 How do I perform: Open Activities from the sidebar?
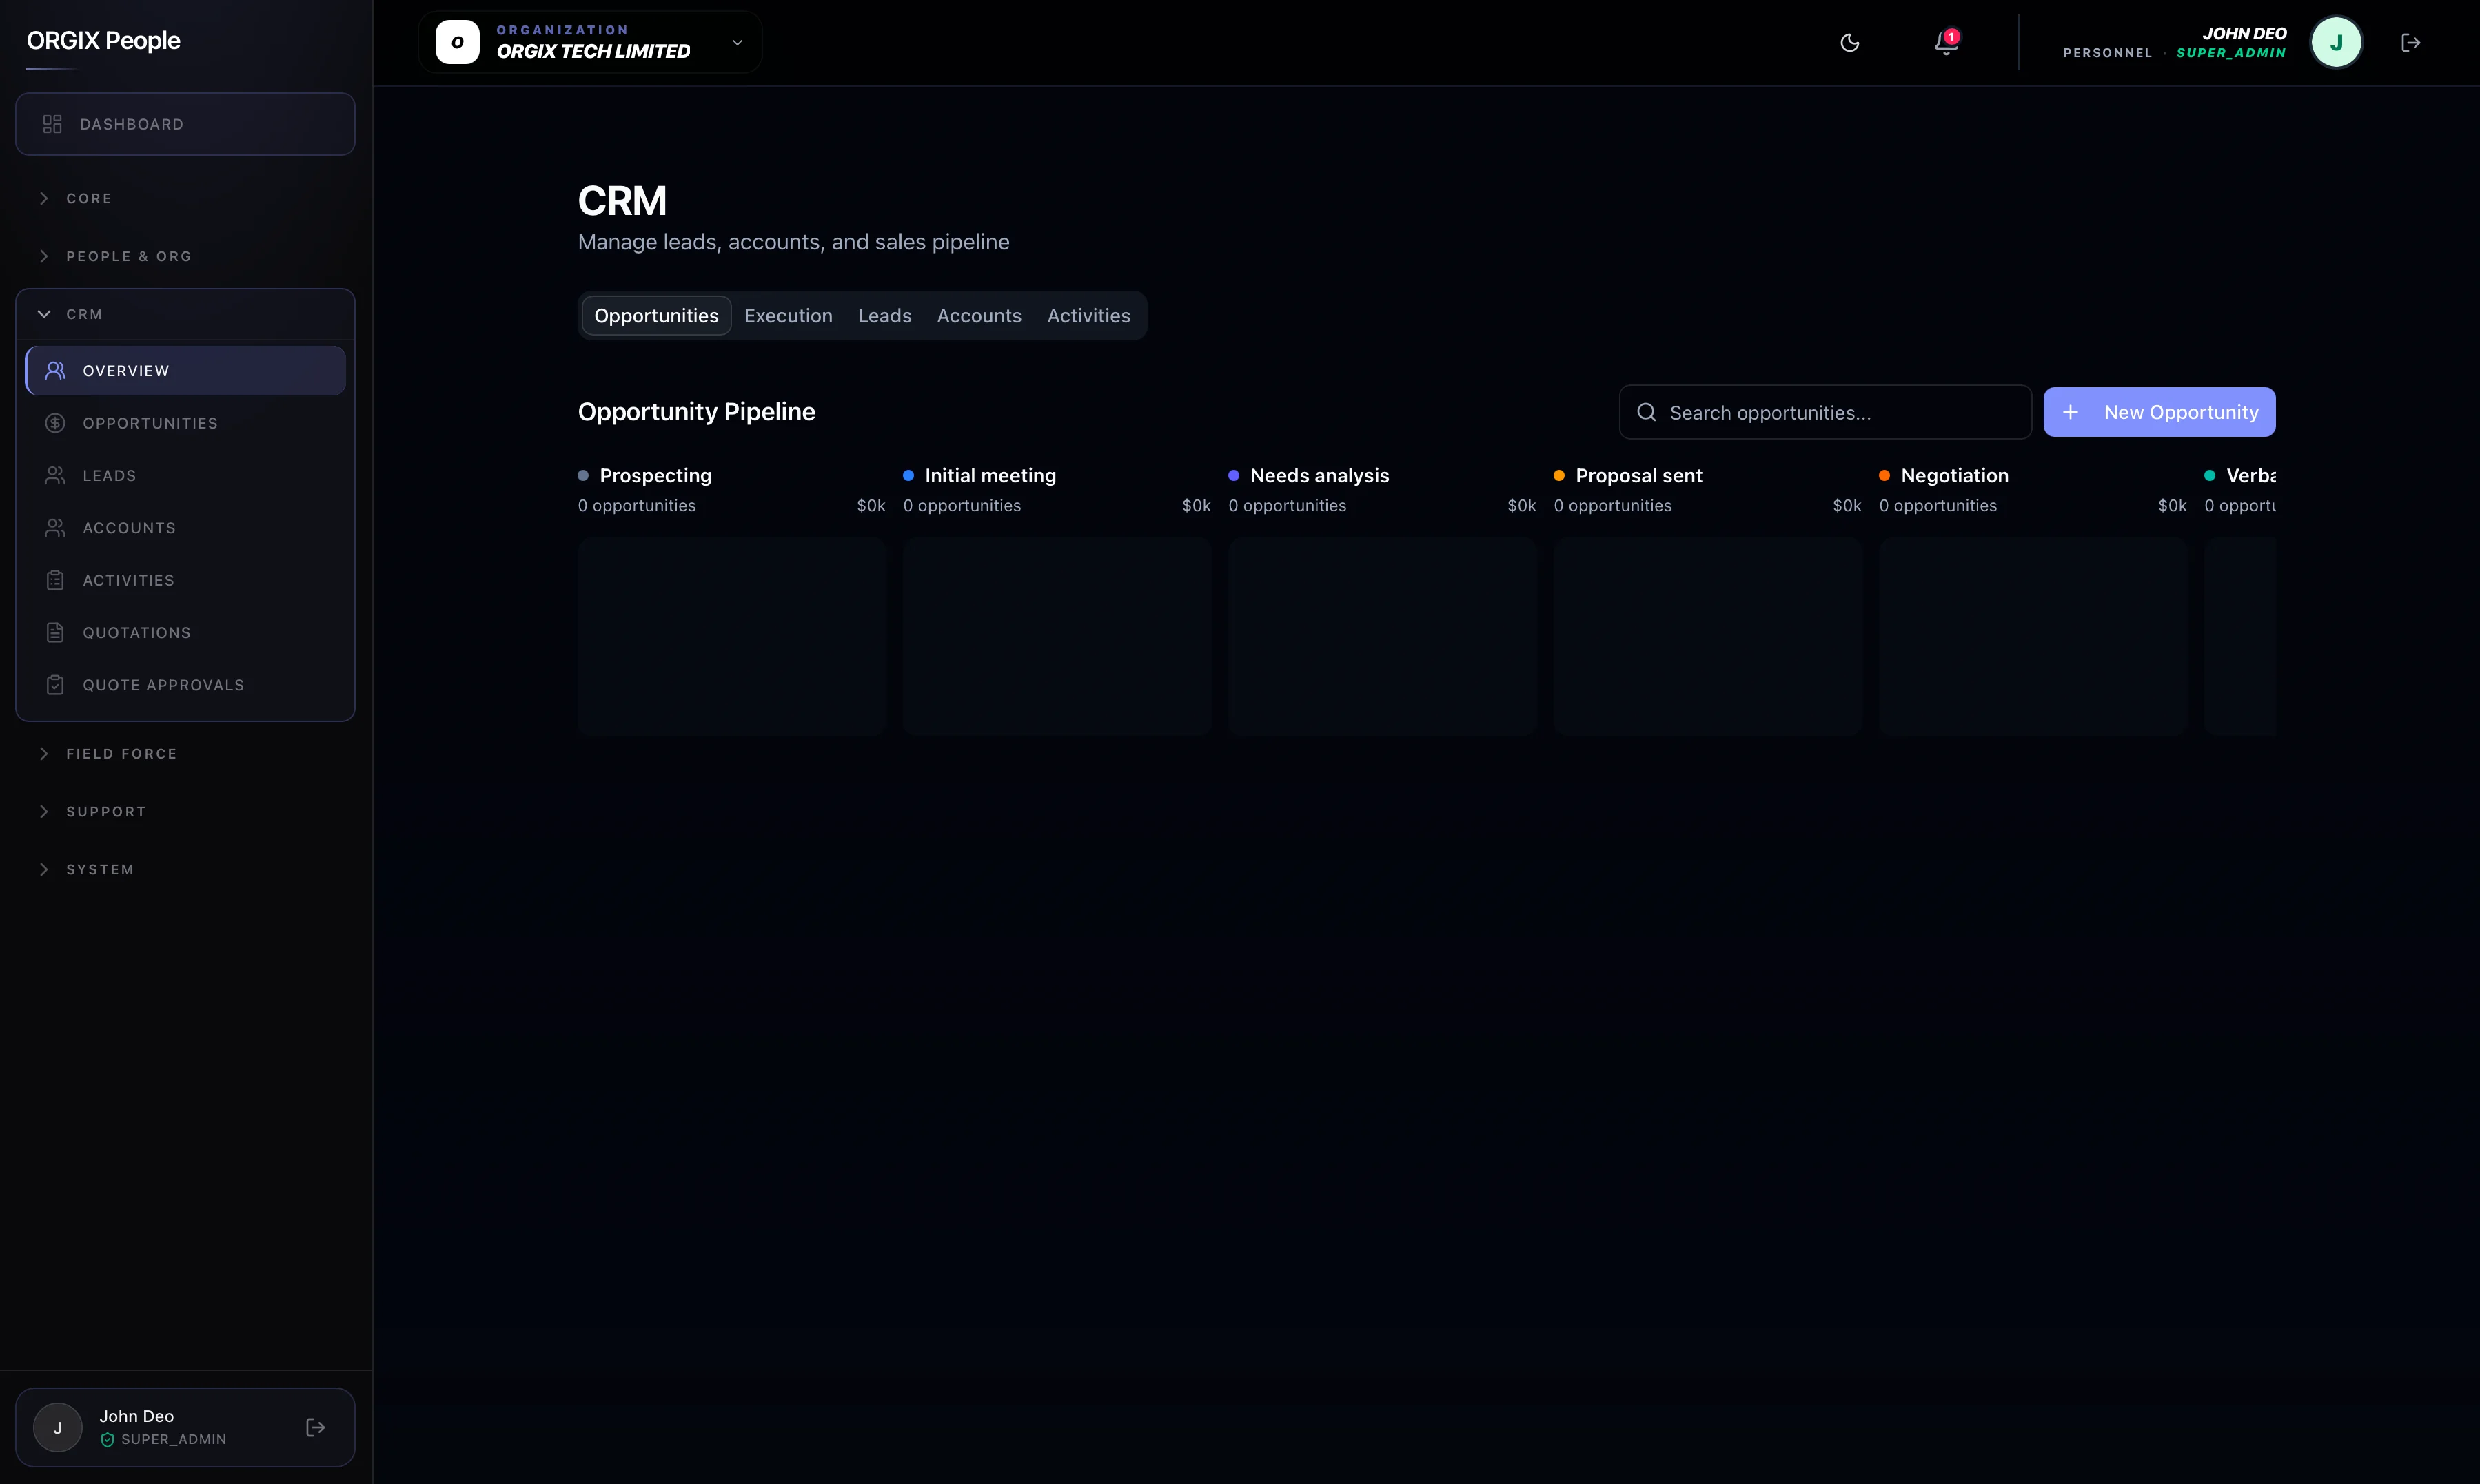tap(185, 580)
